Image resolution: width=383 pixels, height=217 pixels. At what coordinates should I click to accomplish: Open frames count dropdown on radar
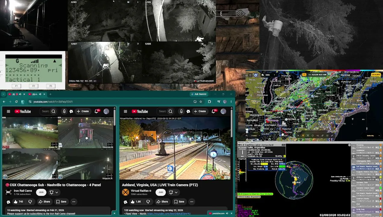pos(254,136)
